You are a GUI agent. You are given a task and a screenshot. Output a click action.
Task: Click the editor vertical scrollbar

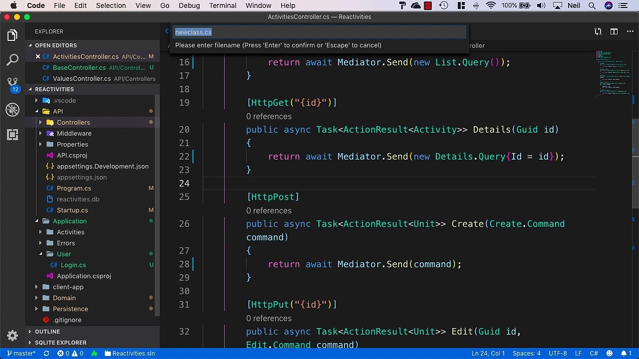(636, 164)
